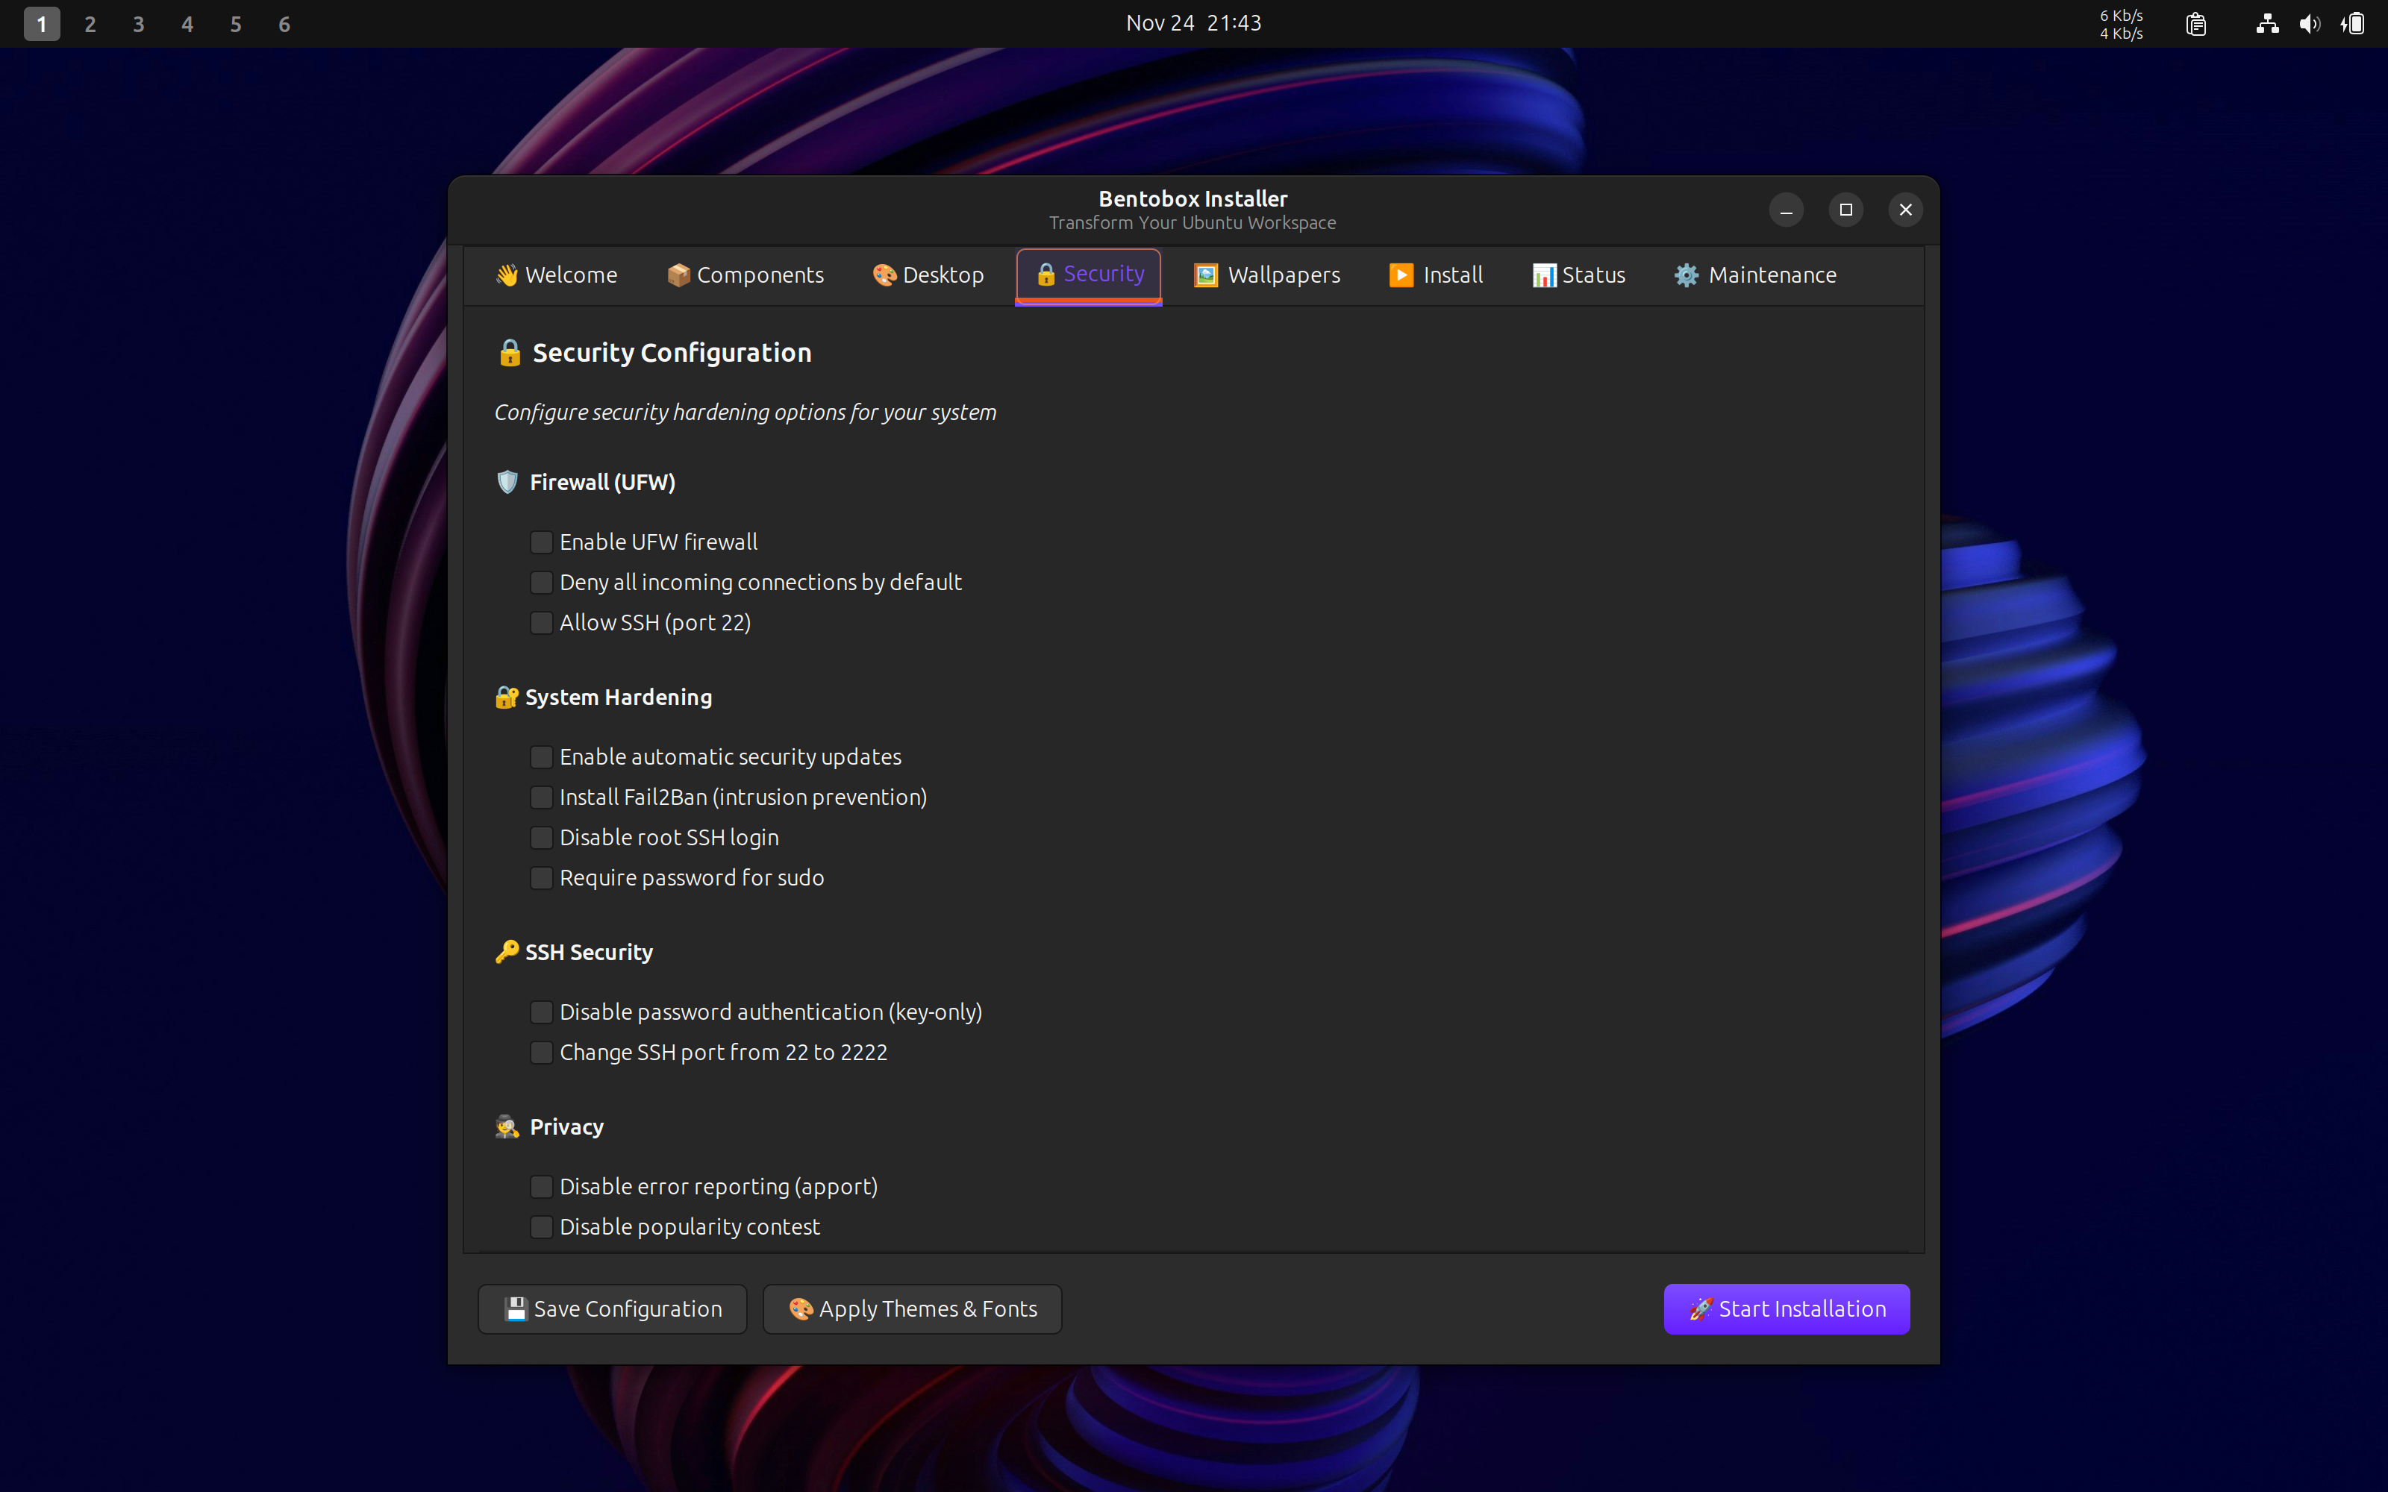Screen dimensions: 2388x1492
Task: Click the battery power status icon
Action: pos(2354,24)
